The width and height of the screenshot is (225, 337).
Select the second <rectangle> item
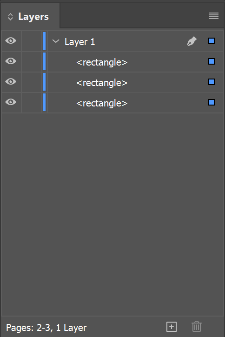[x=102, y=83]
